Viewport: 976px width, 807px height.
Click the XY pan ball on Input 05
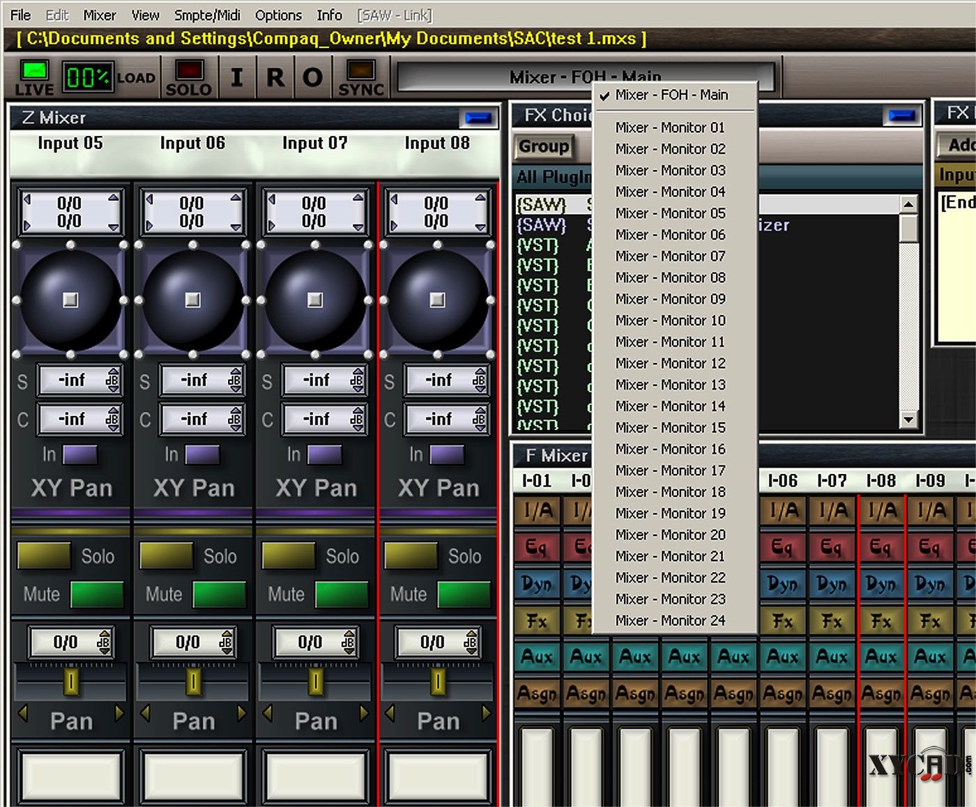point(70,300)
